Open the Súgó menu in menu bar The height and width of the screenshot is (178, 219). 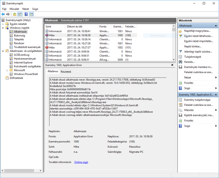(35, 9)
